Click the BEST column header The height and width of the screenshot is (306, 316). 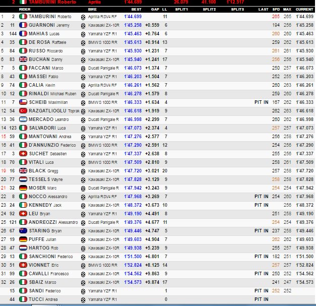pyautogui.click(x=137, y=9)
